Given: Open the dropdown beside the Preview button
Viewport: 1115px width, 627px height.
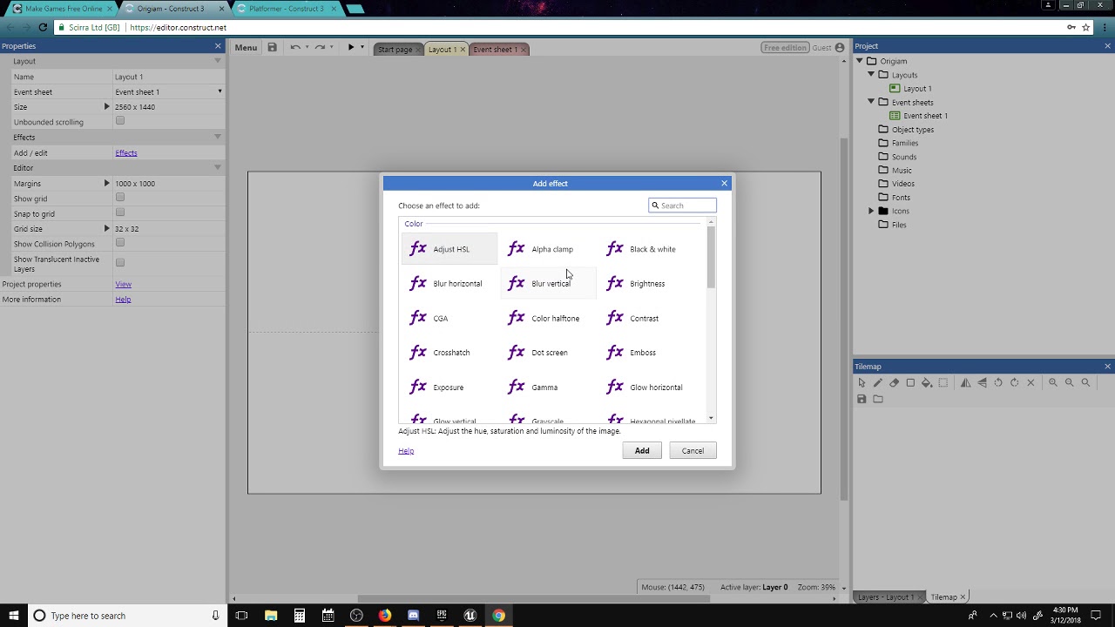Looking at the screenshot, I should (362, 48).
